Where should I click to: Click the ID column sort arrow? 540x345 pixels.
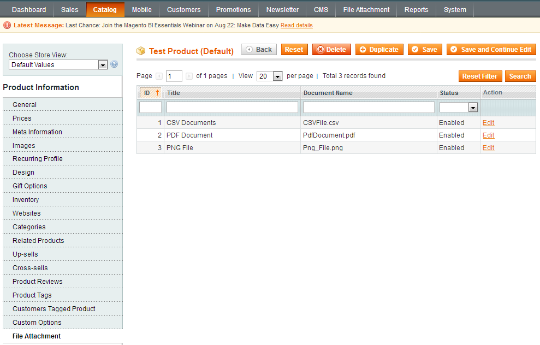coord(158,93)
